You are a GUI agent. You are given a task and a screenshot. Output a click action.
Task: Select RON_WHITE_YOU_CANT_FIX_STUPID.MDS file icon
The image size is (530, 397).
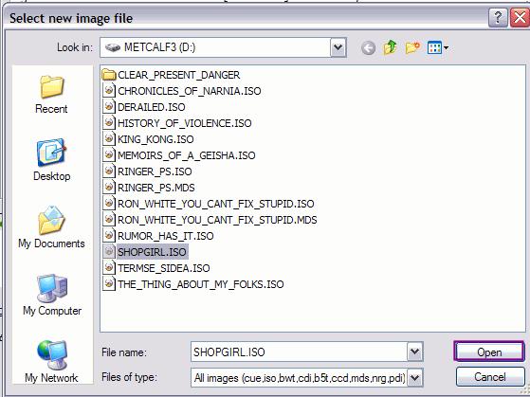(x=108, y=220)
